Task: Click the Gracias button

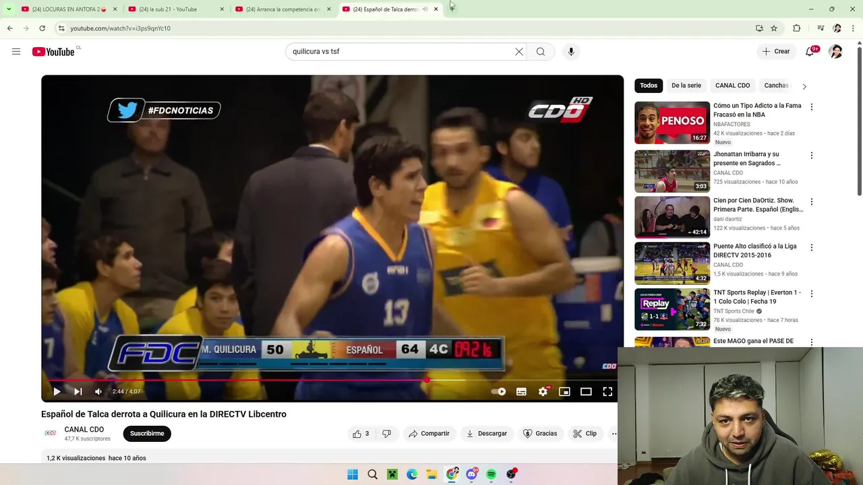Action: (540, 433)
